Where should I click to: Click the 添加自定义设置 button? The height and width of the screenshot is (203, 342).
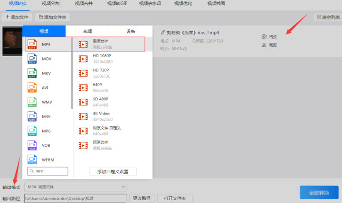click(x=113, y=171)
